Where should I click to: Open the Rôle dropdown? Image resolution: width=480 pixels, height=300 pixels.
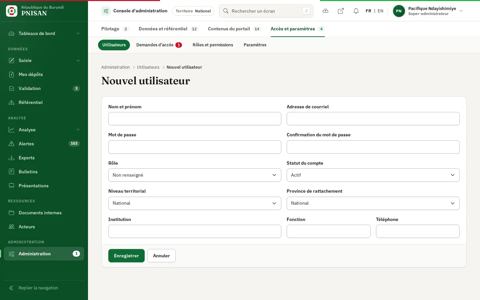(195, 175)
